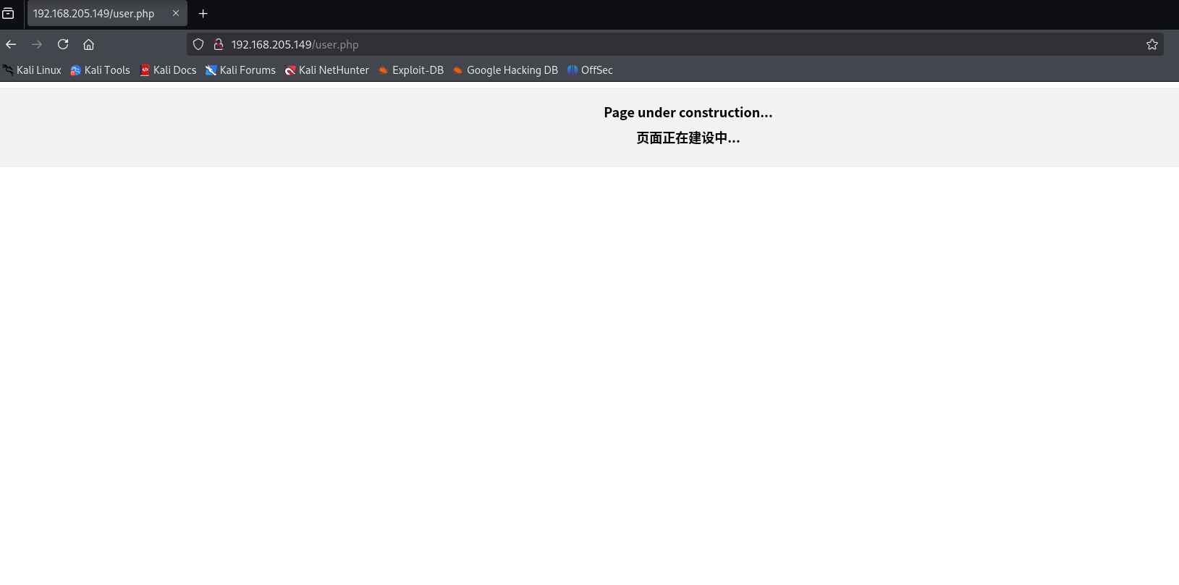
Task: Open the Exploit-DB bookmark
Action: pyautogui.click(x=411, y=70)
